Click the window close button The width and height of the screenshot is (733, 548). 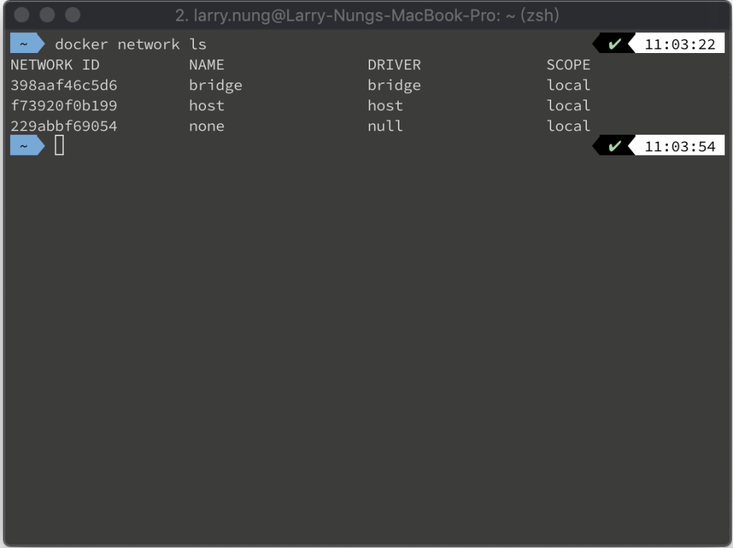click(x=22, y=15)
